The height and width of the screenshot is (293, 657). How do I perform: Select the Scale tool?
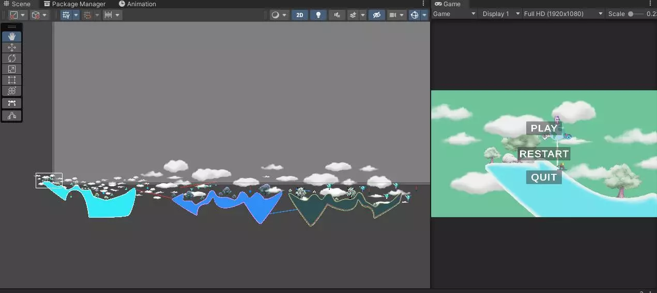[11, 69]
